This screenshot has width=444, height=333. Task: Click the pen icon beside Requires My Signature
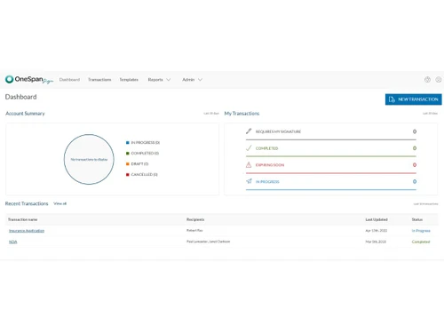(249, 131)
